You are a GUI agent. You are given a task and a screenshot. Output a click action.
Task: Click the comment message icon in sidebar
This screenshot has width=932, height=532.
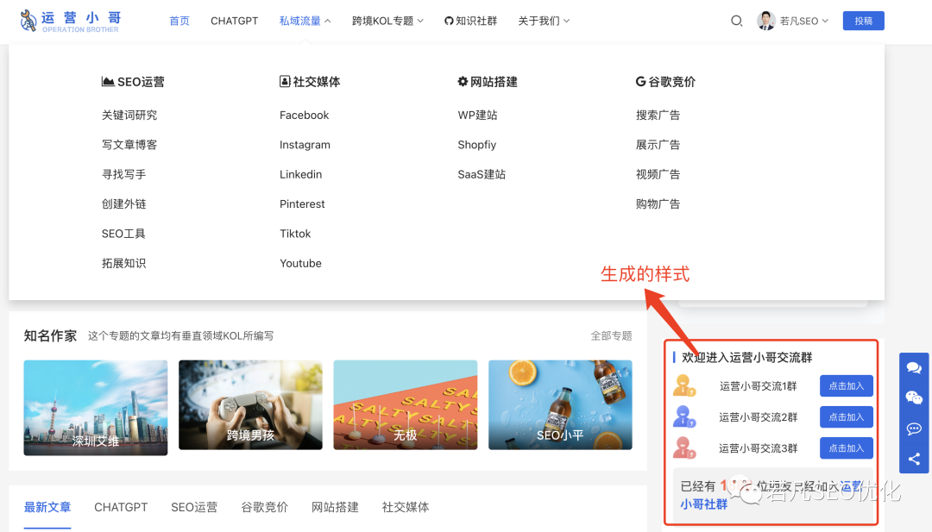tap(914, 429)
